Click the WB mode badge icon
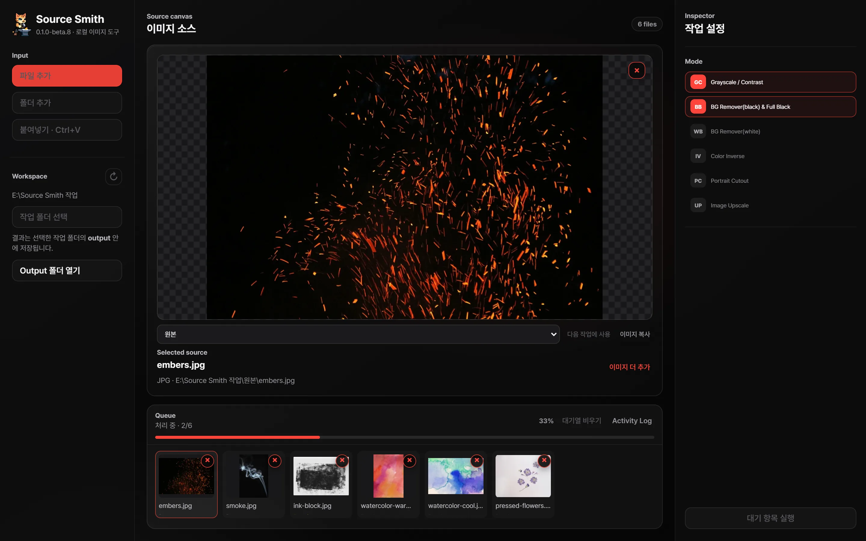866x541 pixels. point(698,132)
